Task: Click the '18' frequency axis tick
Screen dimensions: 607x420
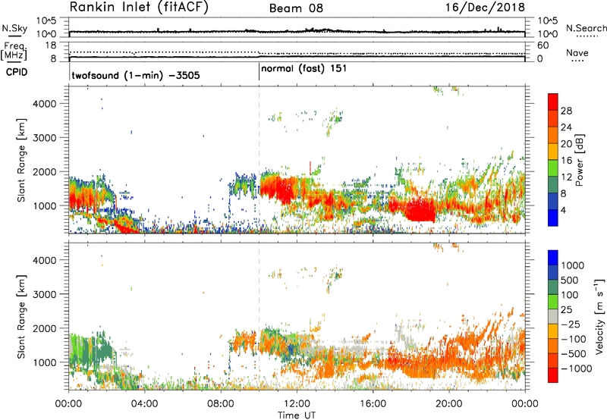Action: pyautogui.click(x=51, y=45)
